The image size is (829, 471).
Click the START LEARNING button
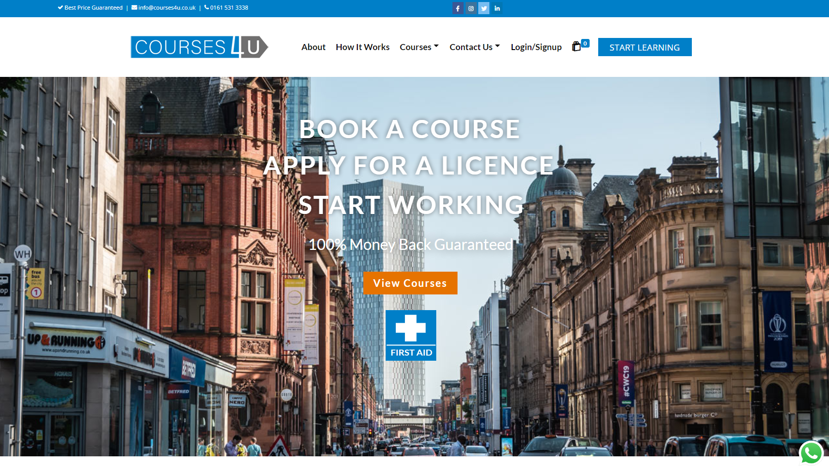coord(644,47)
